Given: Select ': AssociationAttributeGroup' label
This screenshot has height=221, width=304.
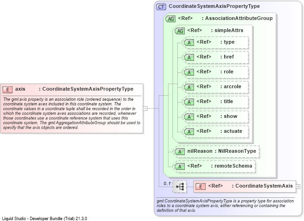Looking at the screenshot, I should coord(237,18).
